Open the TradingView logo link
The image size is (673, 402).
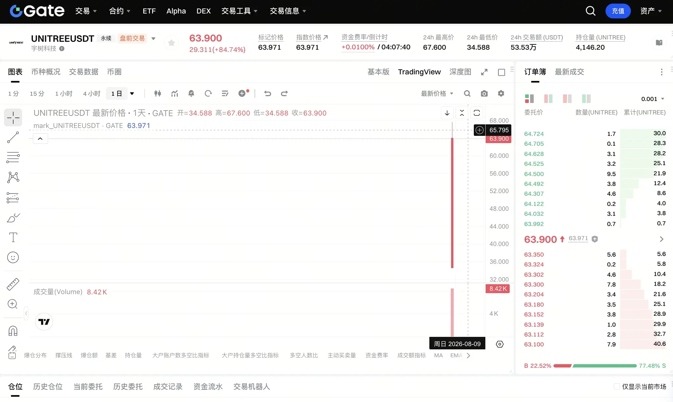coord(44,322)
